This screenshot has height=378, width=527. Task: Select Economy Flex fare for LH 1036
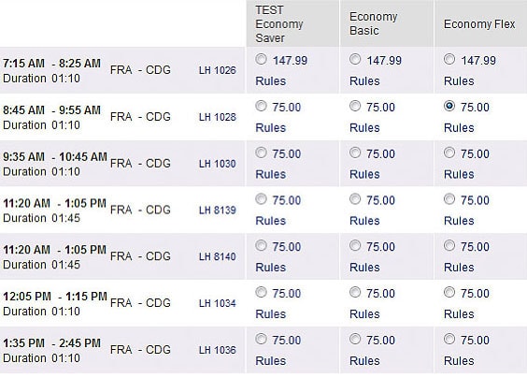(x=449, y=339)
